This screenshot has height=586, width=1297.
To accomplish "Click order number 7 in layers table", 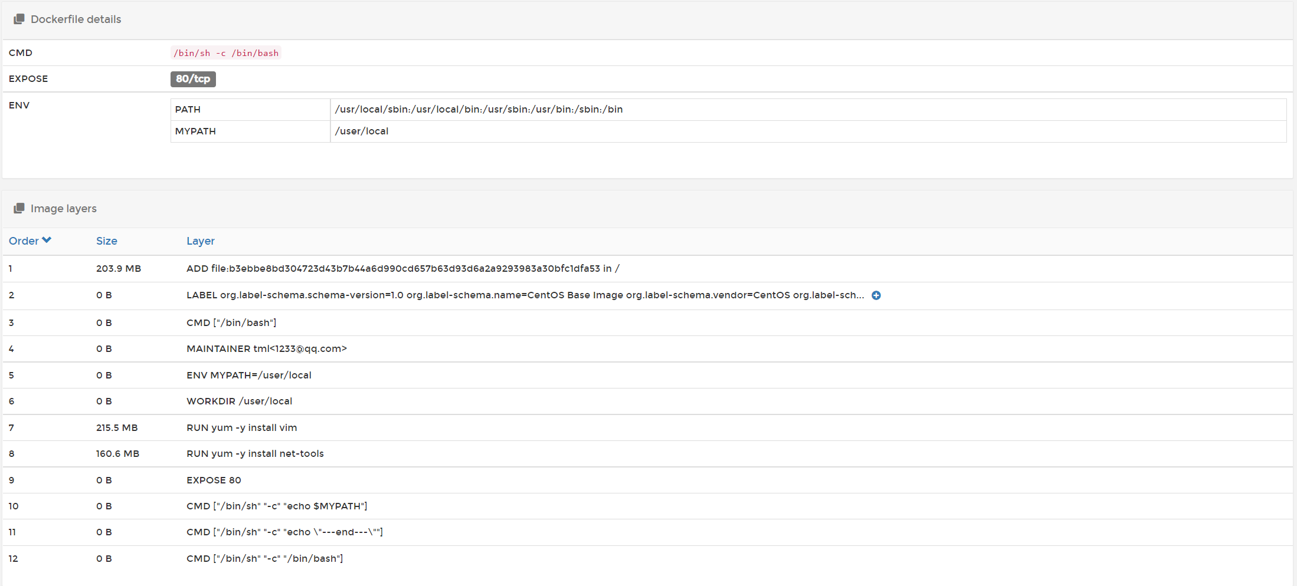I will (11, 428).
